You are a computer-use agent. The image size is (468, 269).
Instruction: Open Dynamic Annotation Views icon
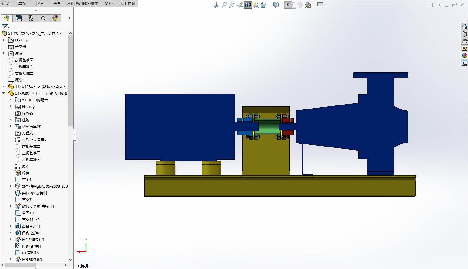[x=256, y=5]
